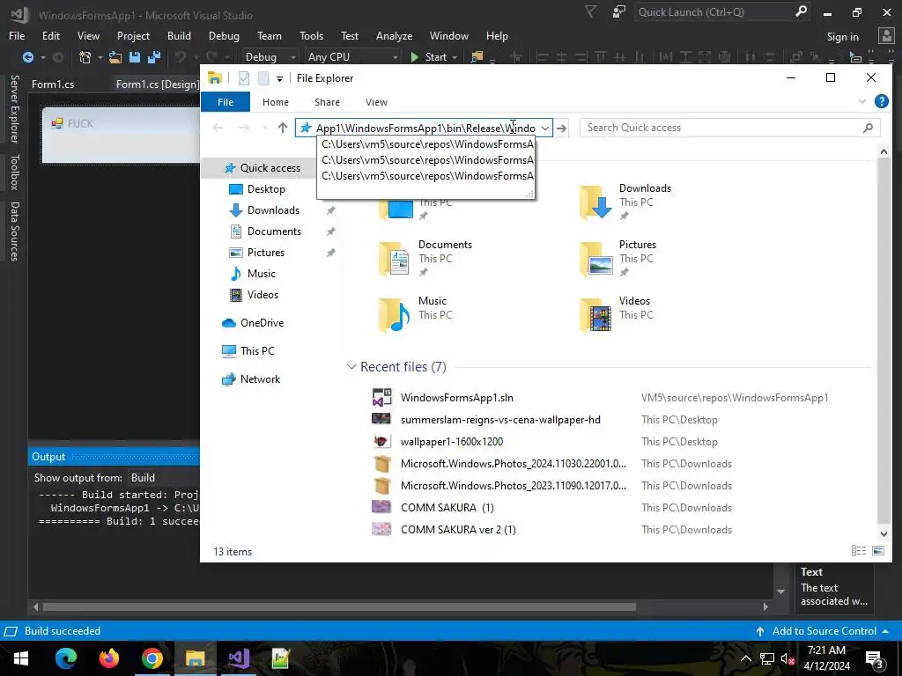Select the Downloads folder tile
Image resolution: width=902 pixels, height=676 pixels.
click(626, 202)
